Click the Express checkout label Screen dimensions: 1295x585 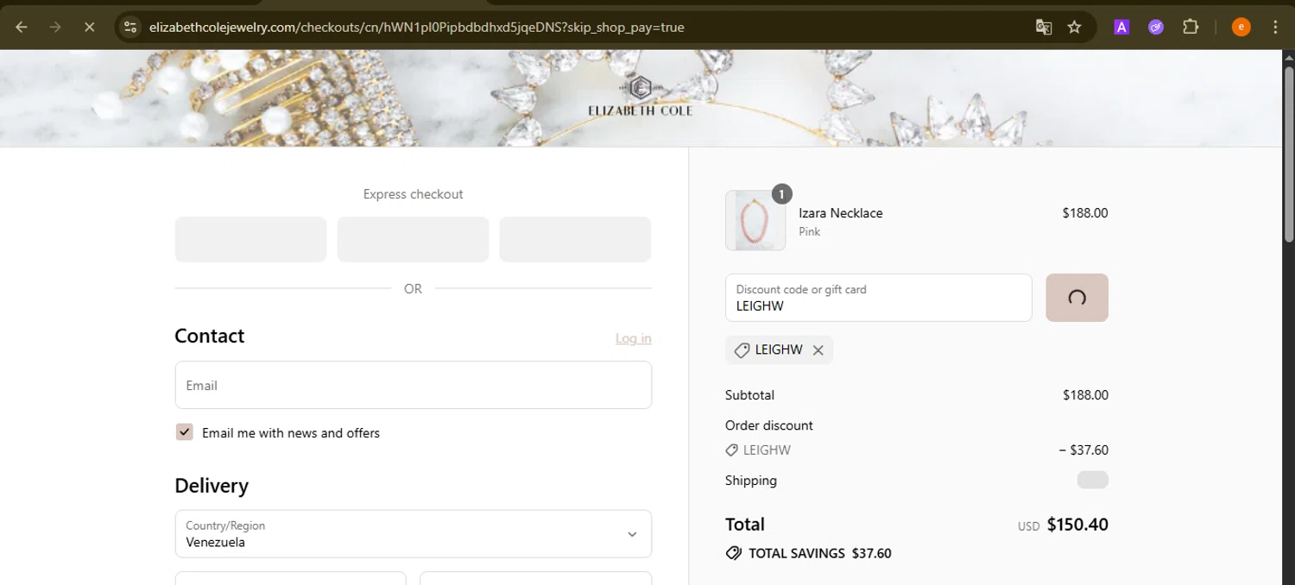[413, 194]
